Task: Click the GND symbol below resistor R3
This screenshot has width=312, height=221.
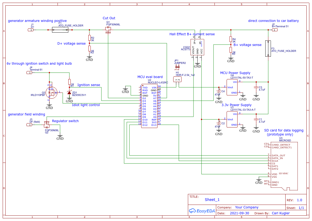Action: (x=89, y=58)
